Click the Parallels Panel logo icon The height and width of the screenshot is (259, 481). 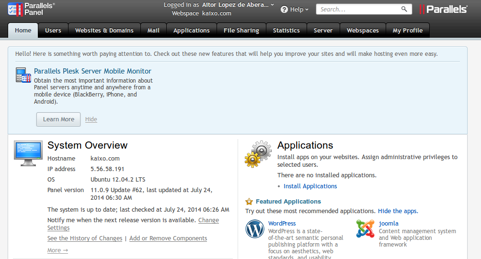tap(15, 9)
